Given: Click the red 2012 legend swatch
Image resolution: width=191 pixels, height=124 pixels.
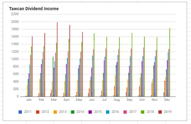Looking at the screenshot, I should coord(38,112).
